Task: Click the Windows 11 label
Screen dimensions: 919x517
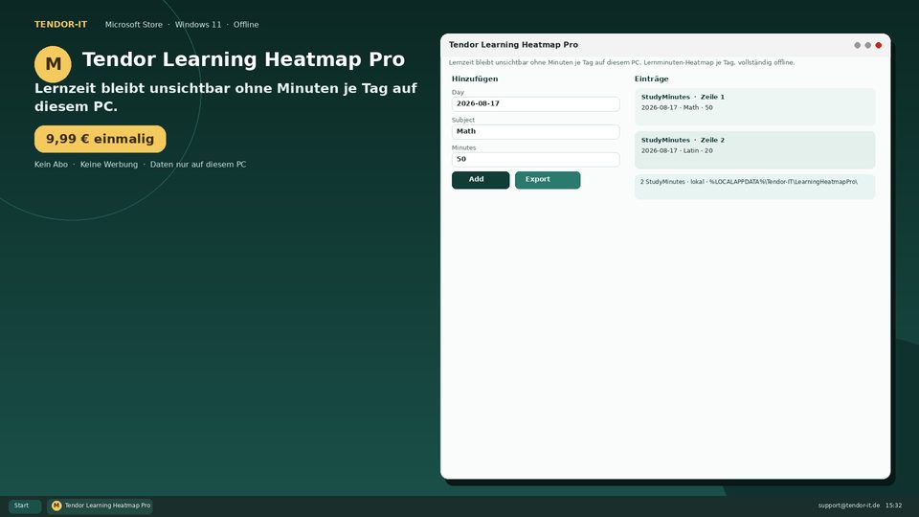Action: 198,25
